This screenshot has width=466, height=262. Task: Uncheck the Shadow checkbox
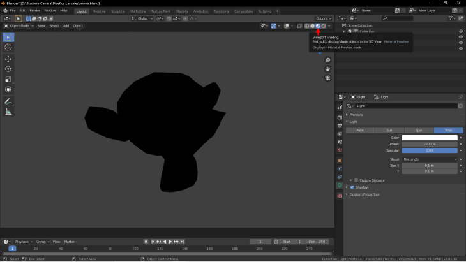click(x=352, y=187)
